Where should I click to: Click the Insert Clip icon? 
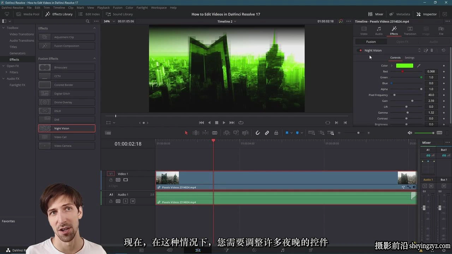227,133
